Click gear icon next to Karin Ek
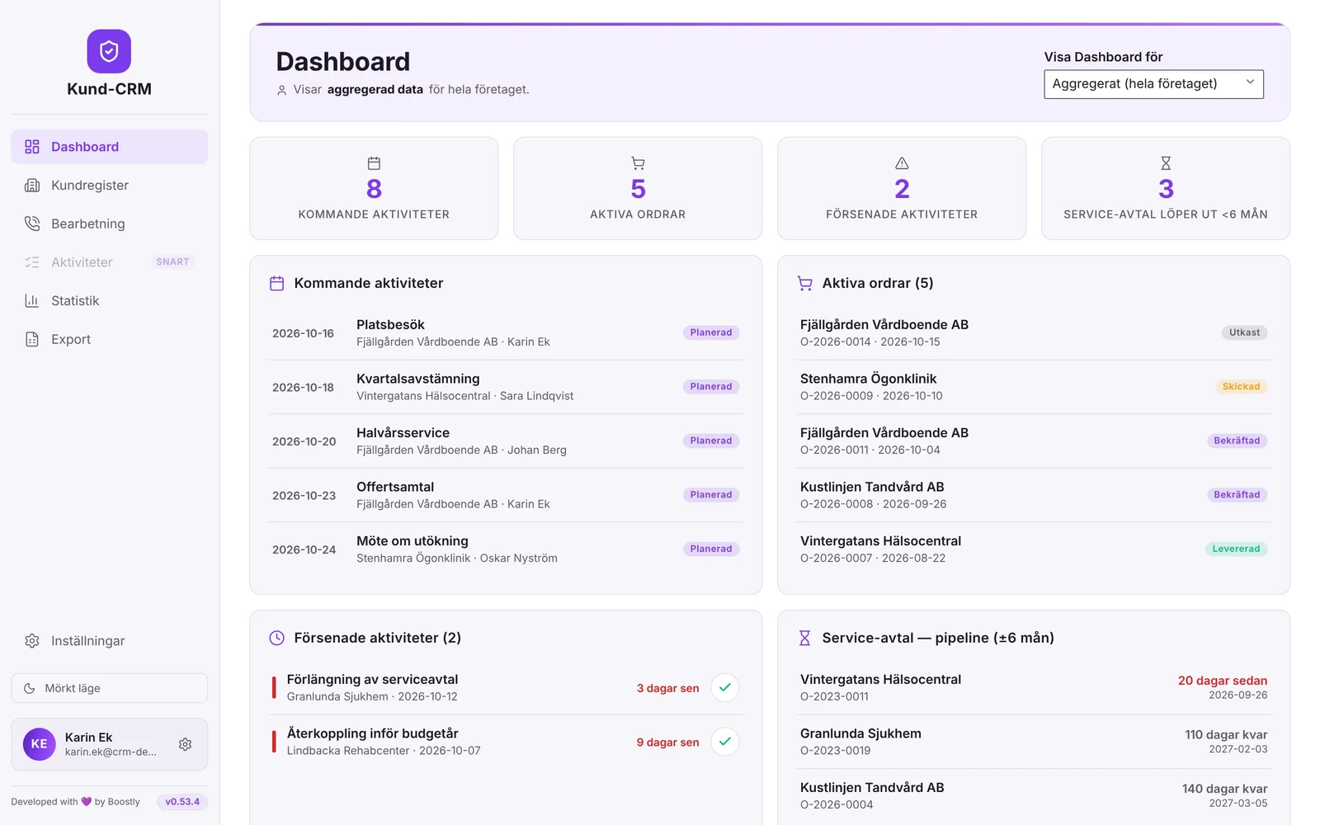Screen dimensions: 1320x825 186,744
